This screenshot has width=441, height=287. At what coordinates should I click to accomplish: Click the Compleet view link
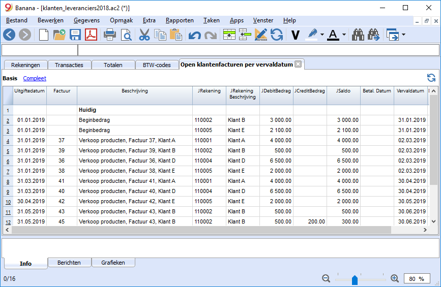(35, 78)
